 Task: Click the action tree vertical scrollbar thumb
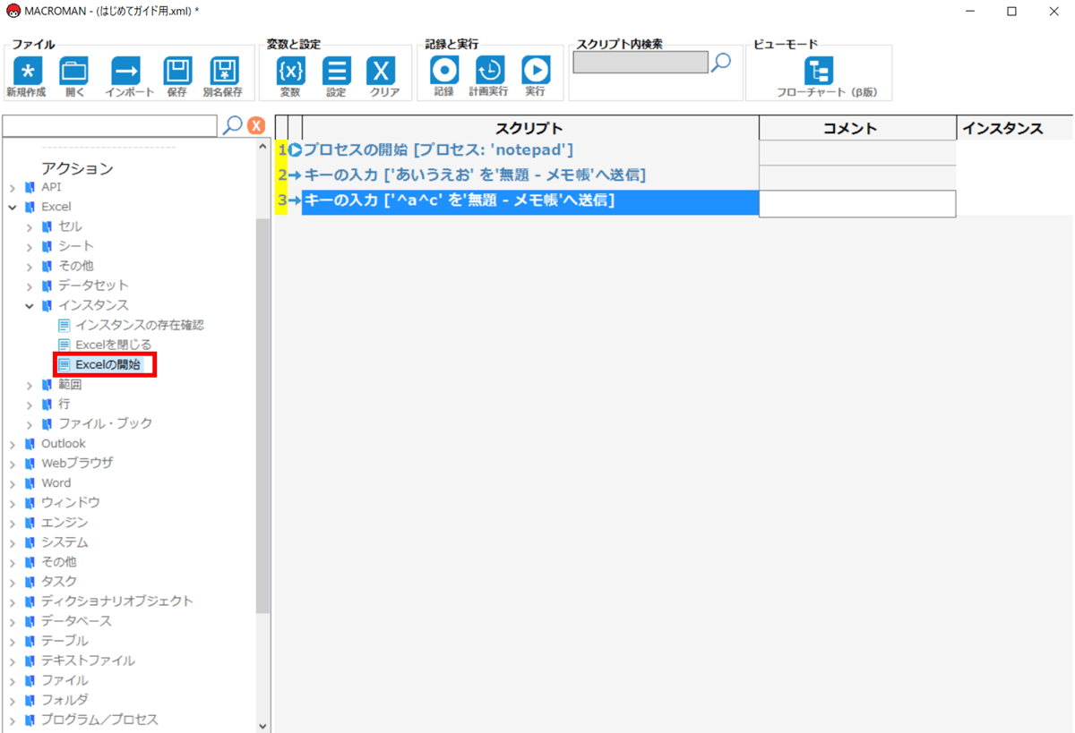262,415
